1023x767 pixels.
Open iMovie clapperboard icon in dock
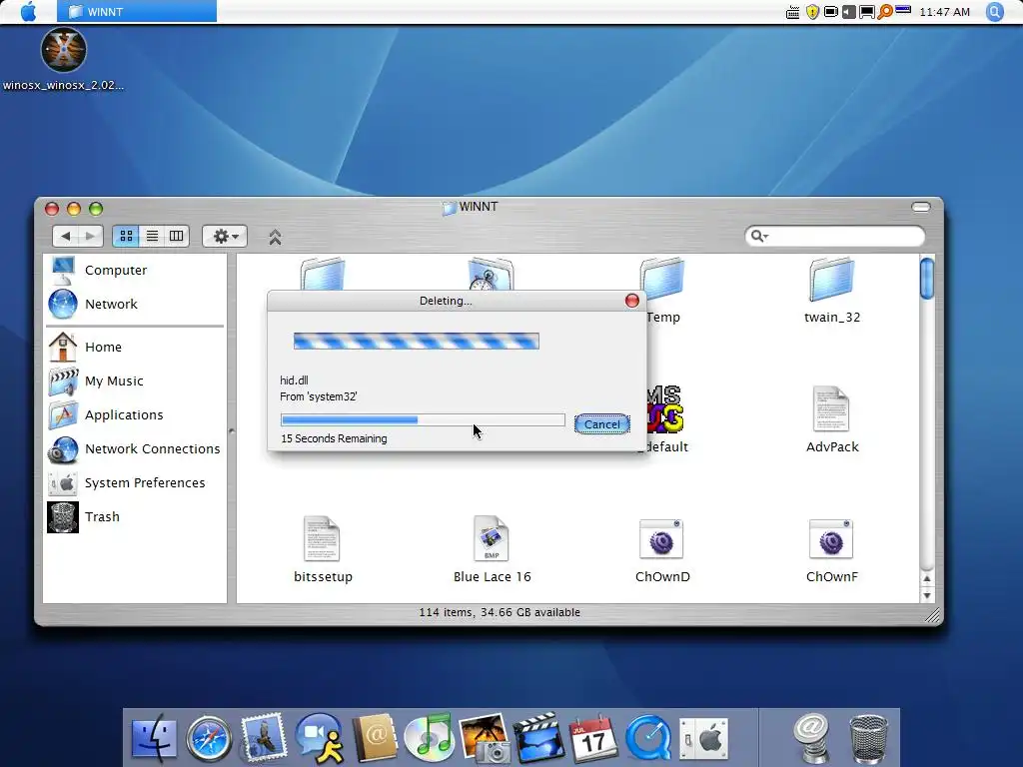click(538, 738)
